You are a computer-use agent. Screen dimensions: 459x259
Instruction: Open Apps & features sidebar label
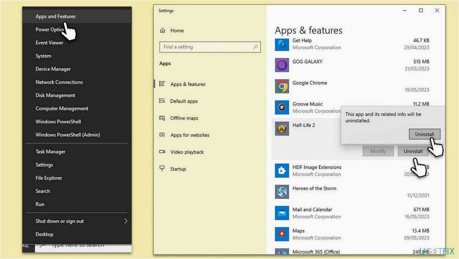(x=188, y=84)
